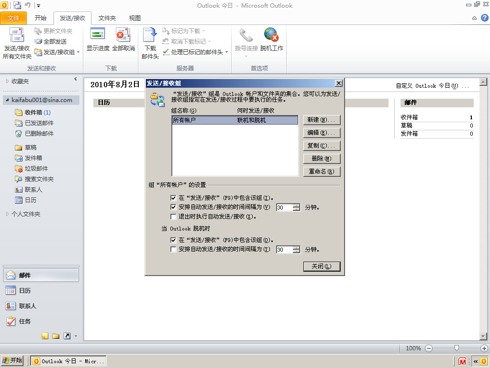Collapse the navigation pane arrow
This screenshot has height=368, width=490.
75,79
